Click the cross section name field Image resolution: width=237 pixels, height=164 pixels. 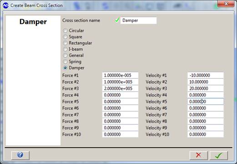(138, 20)
